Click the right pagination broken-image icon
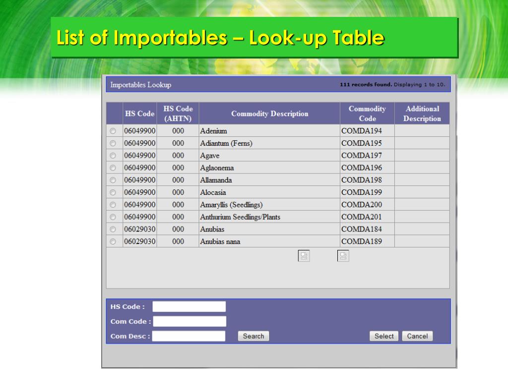This screenshot has width=508, height=381. click(343, 256)
